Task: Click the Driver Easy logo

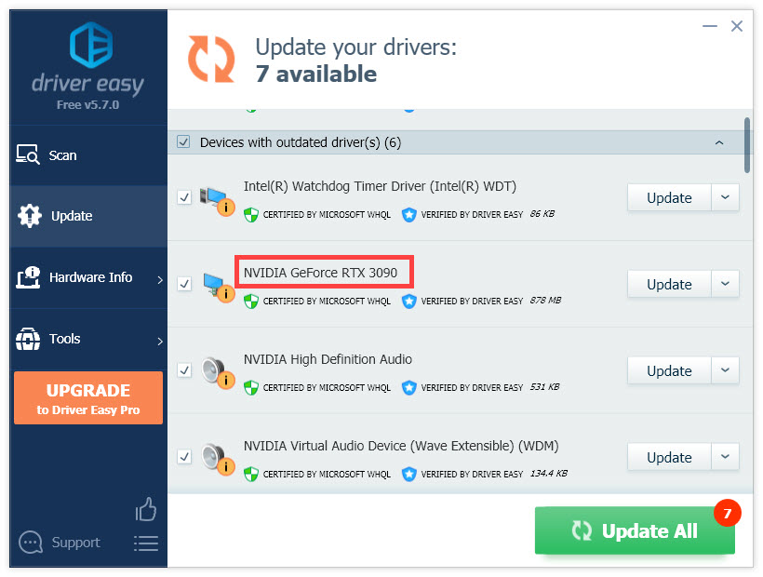Action: point(87,58)
